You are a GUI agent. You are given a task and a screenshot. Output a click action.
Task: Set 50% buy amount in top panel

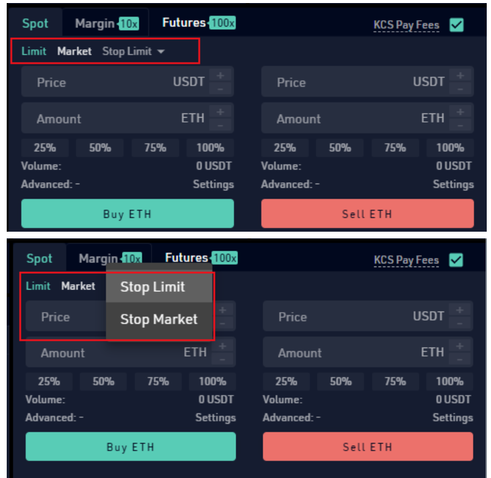coord(100,148)
